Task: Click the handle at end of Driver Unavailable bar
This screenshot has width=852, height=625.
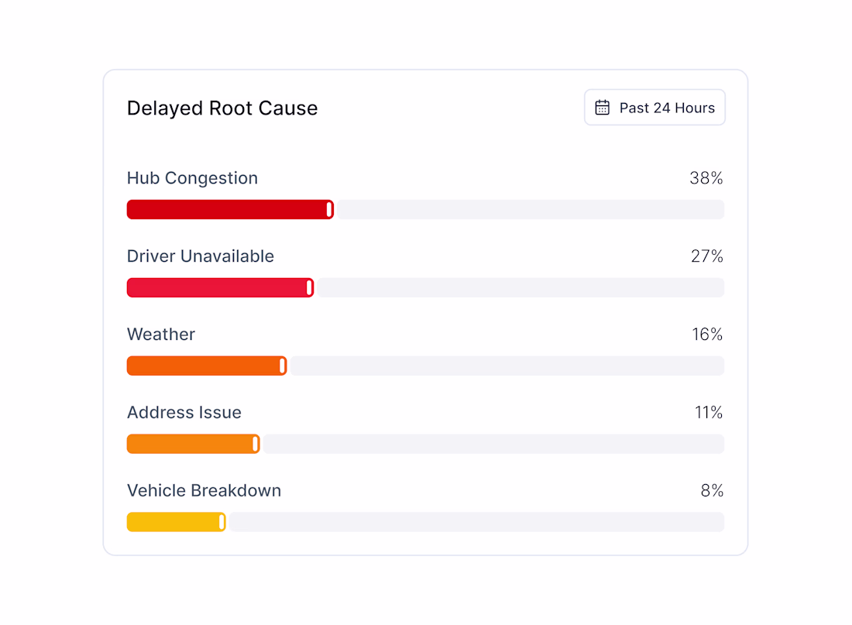Action: point(309,287)
